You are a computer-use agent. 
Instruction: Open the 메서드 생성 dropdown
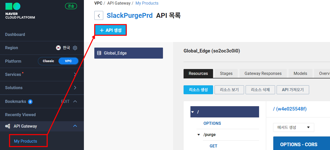pyautogui.click(x=294, y=127)
